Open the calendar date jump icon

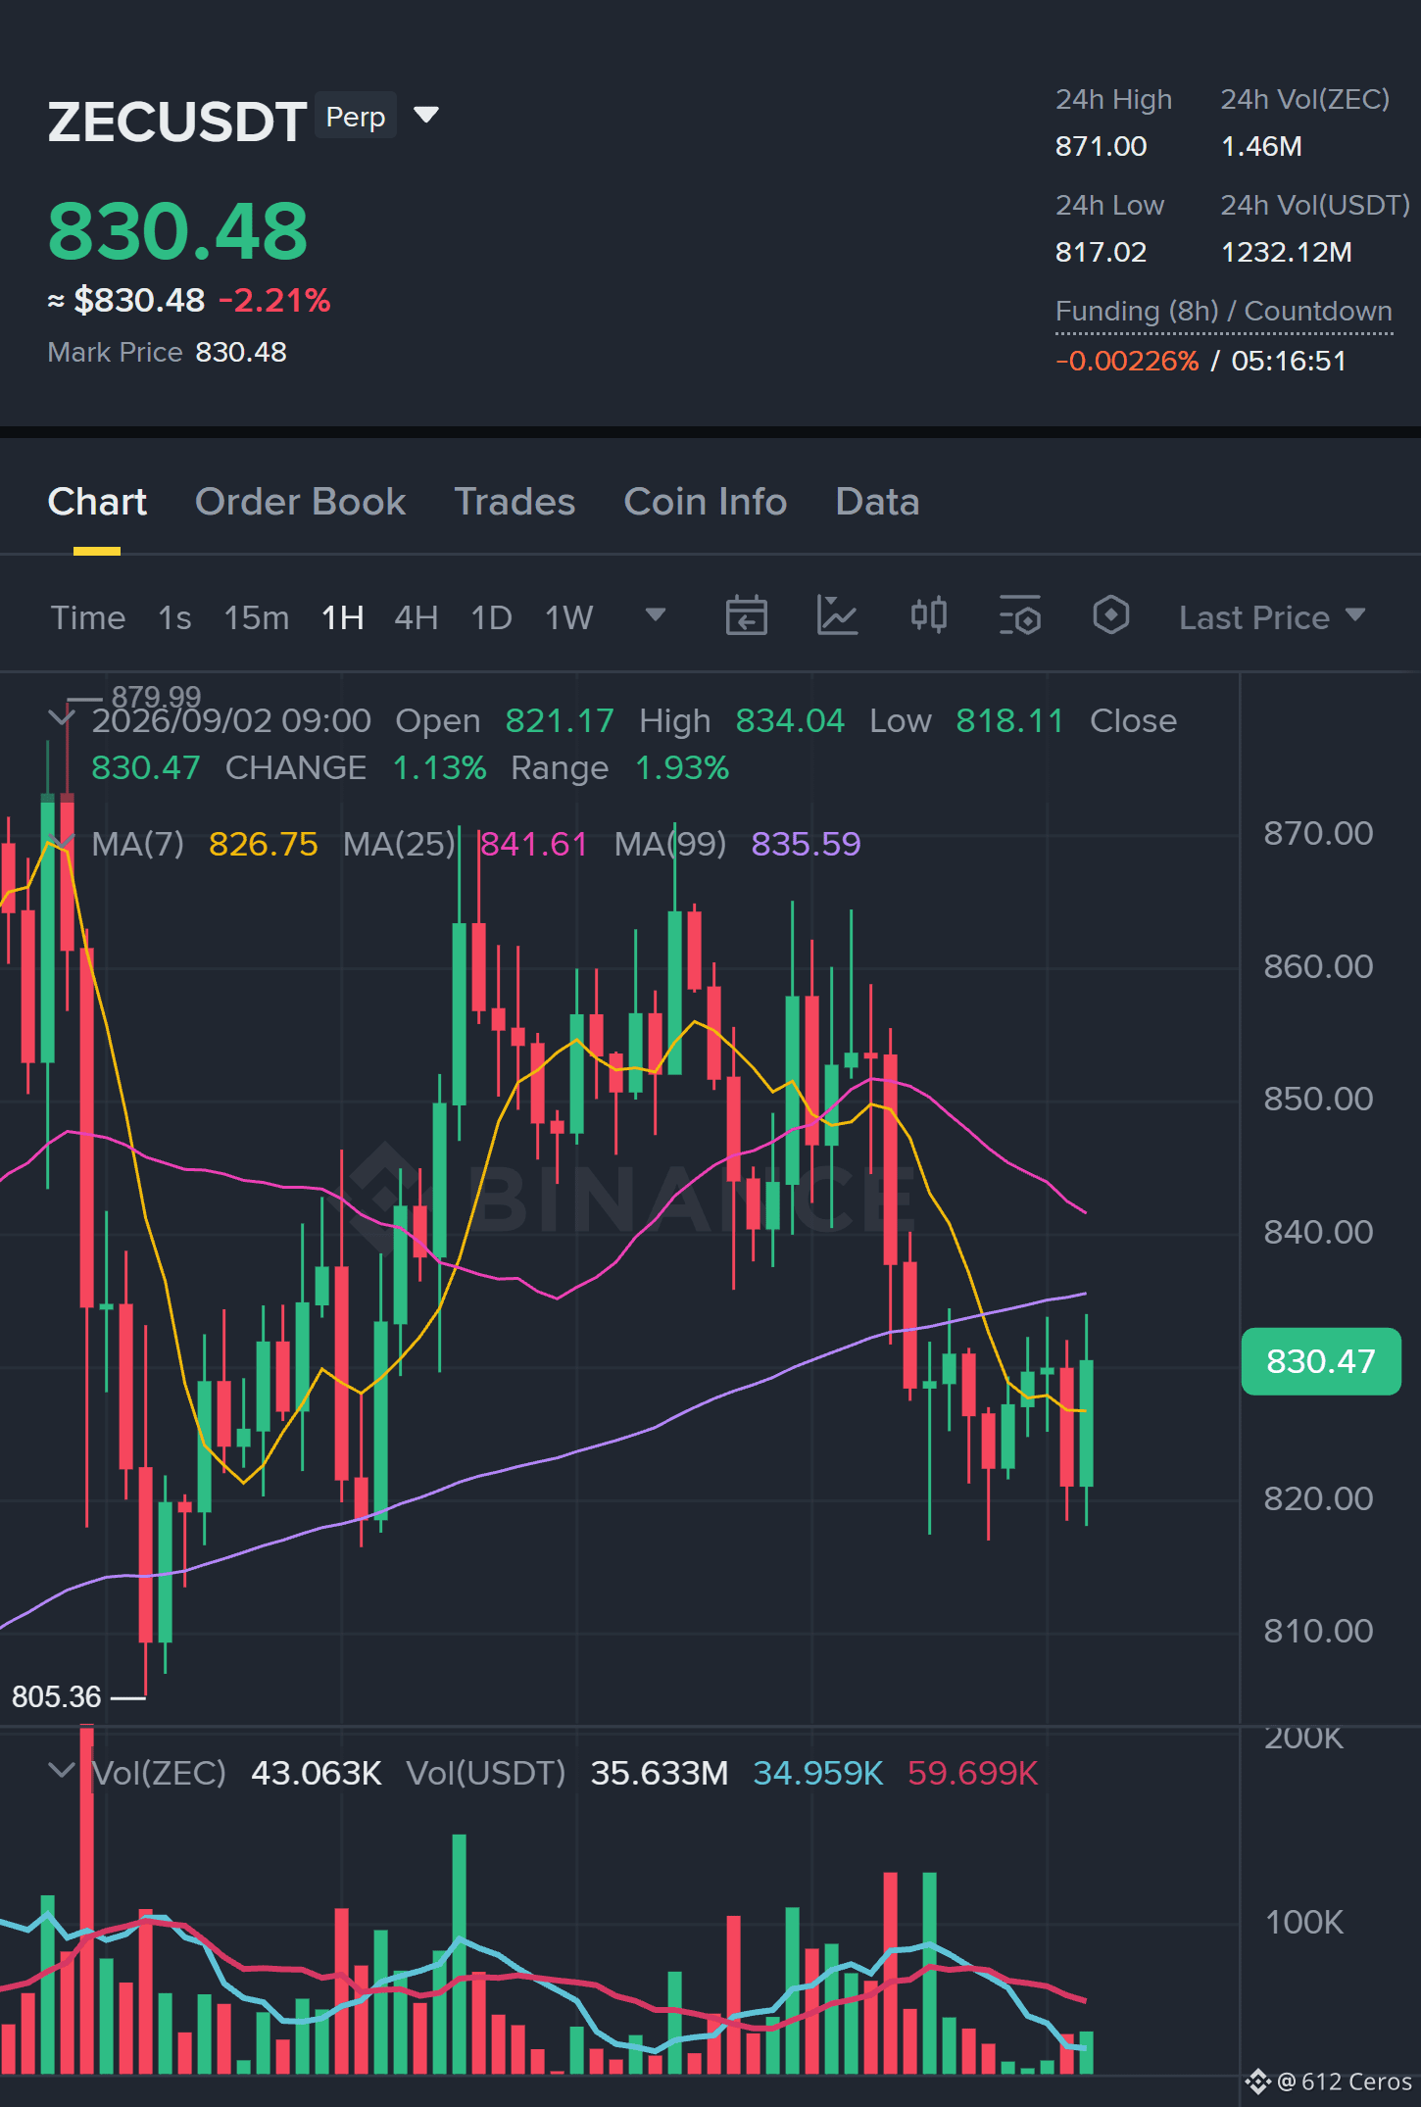click(746, 616)
